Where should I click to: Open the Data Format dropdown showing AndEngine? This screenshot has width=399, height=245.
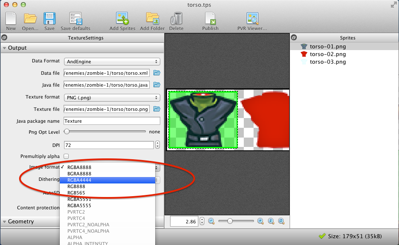click(112, 61)
